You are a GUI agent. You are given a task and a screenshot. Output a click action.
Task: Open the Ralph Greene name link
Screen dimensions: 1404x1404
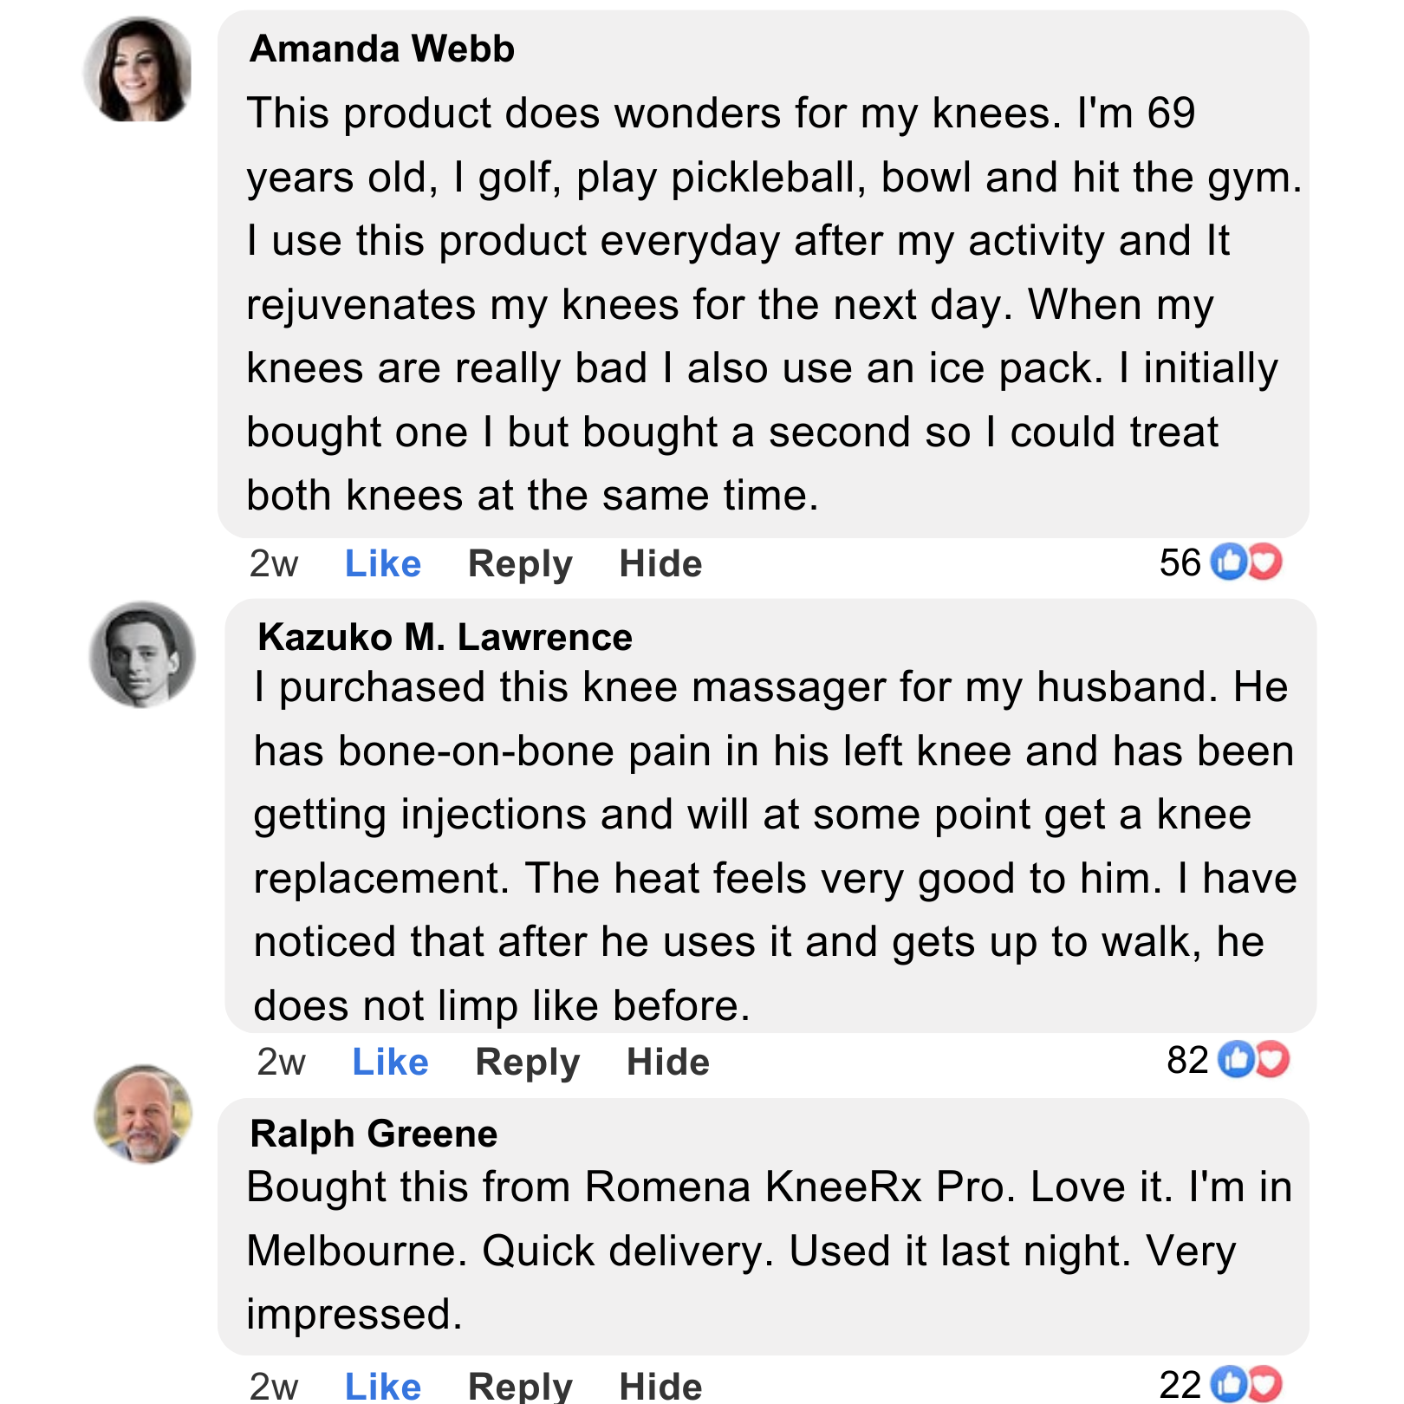(374, 1134)
